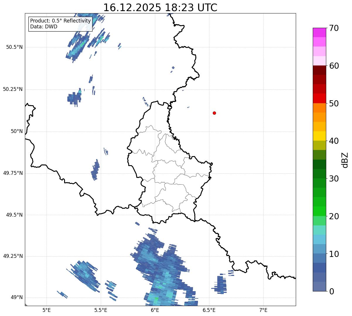Click the 49.25°N latitude label

(13, 256)
